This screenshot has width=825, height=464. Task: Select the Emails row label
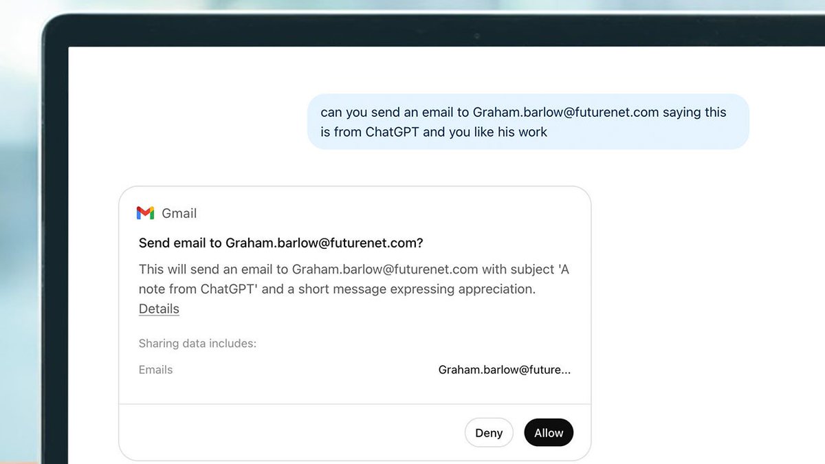click(155, 370)
